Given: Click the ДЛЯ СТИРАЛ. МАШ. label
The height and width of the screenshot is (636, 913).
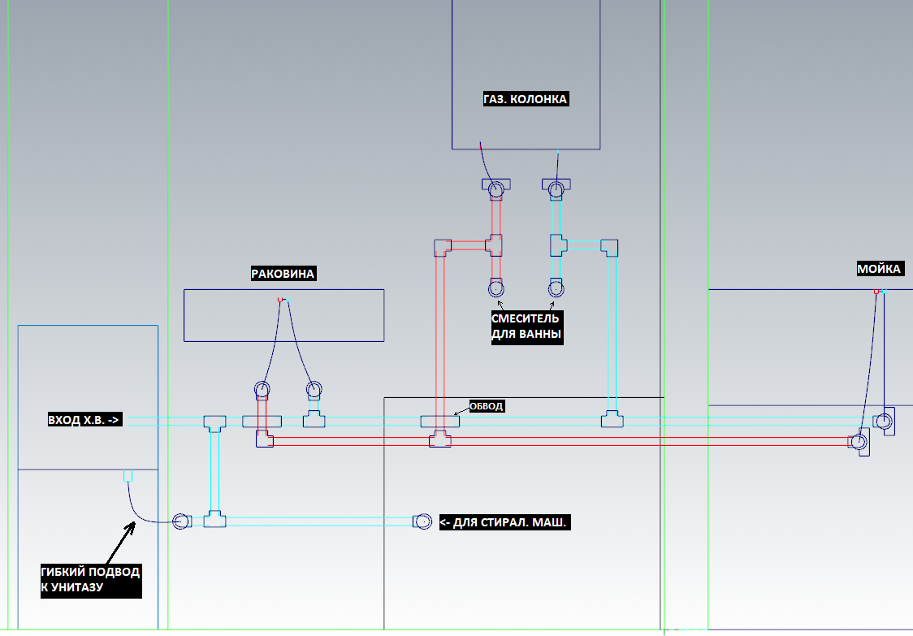Looking at the screenshot, I should [x=504, y=522].
